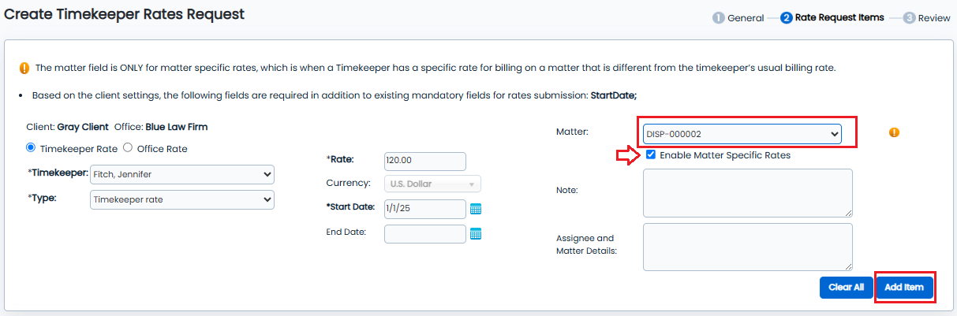Select the Office Rate radio button
957x316 pixels.
pos(128,148)
